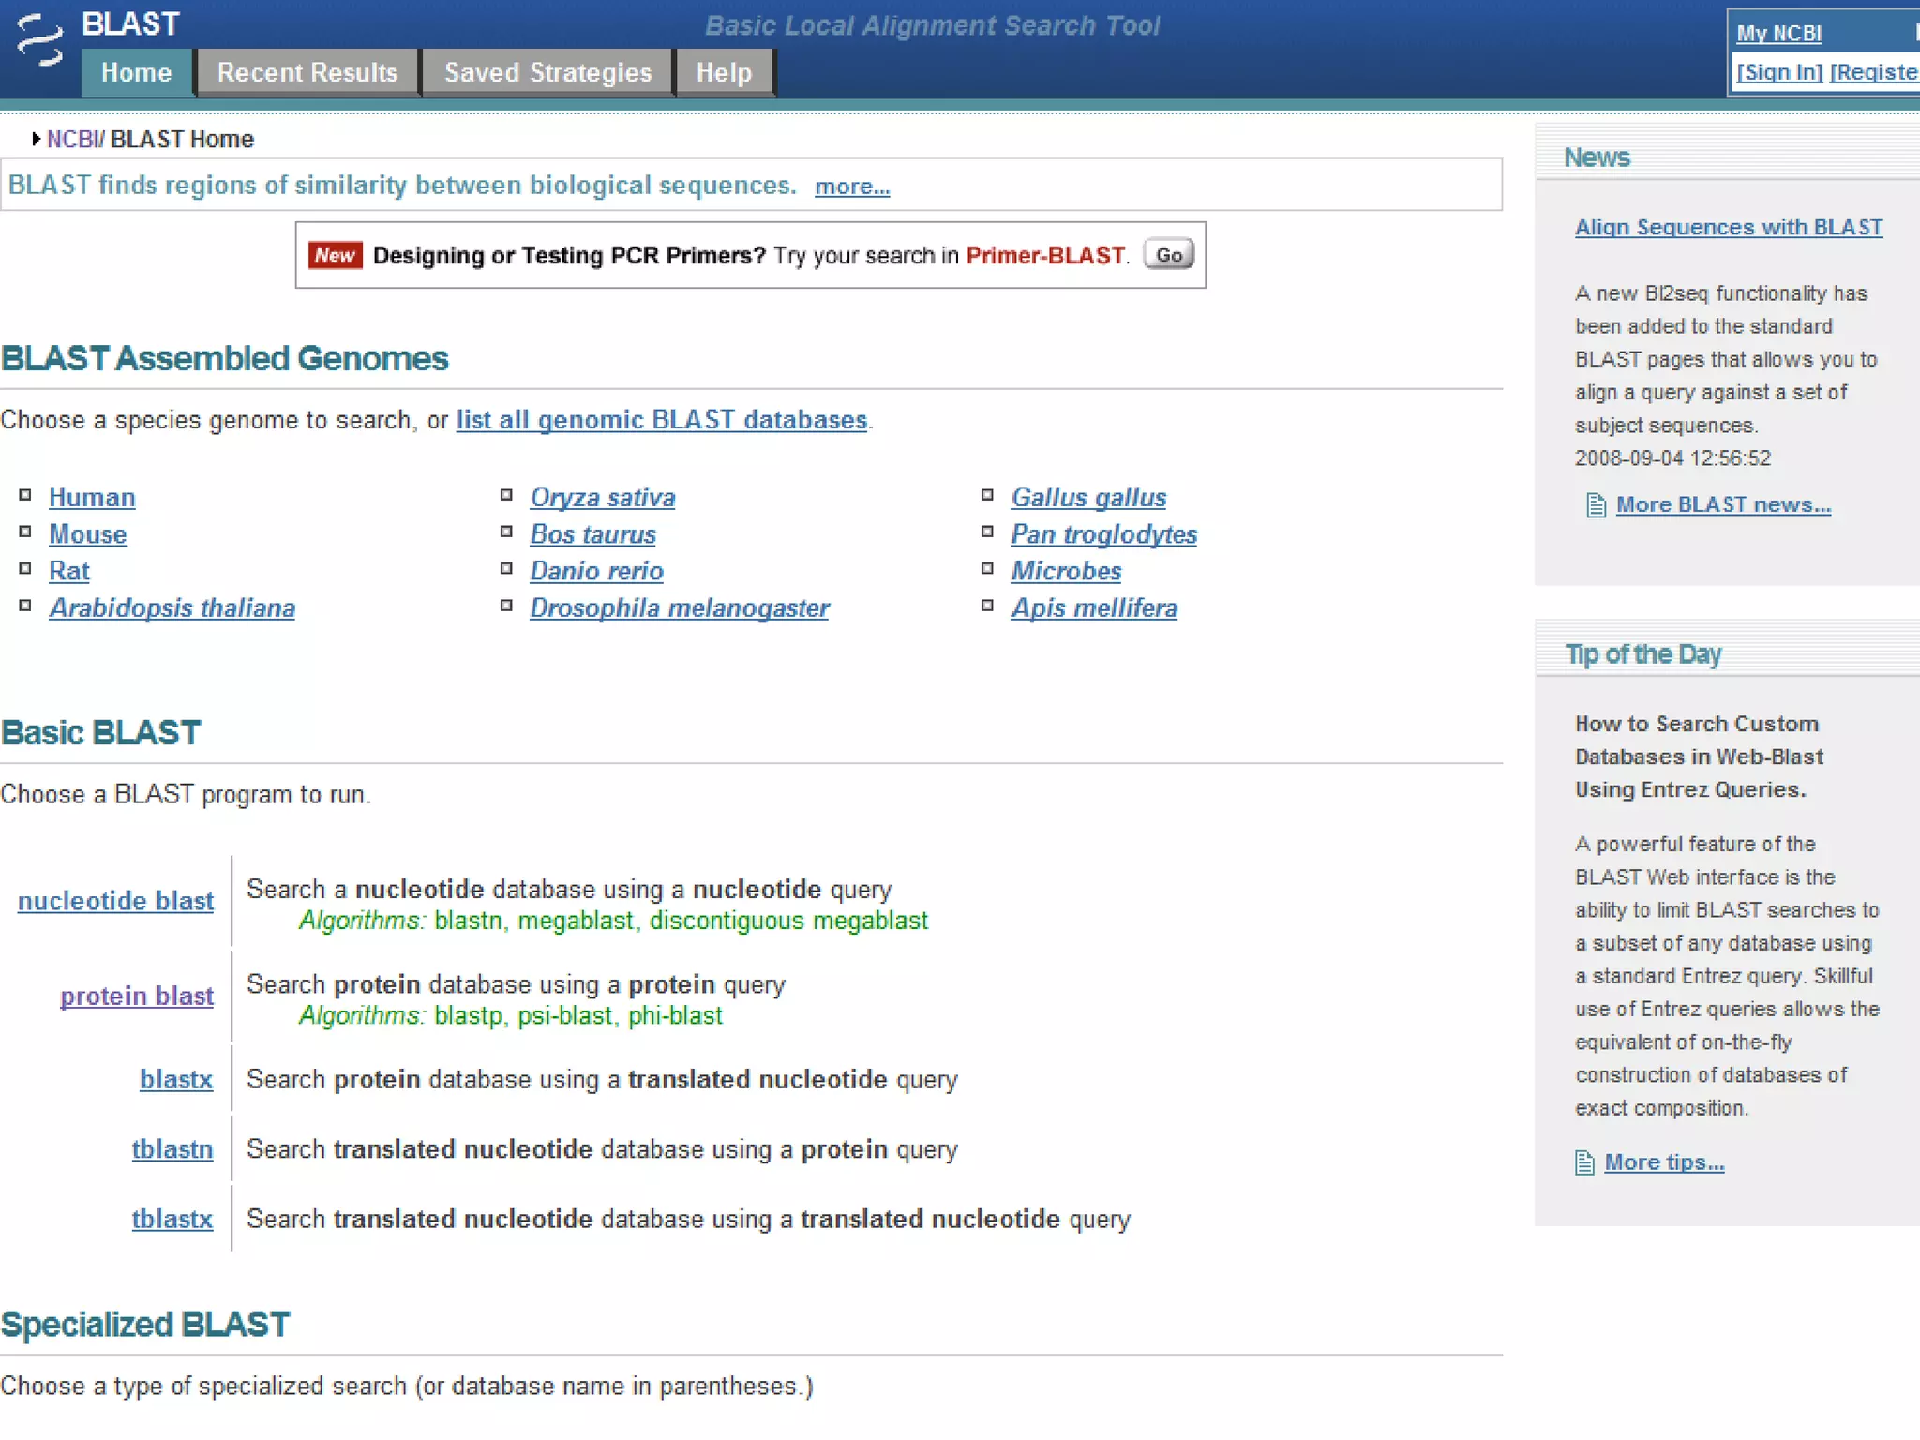Click the more... link after description
1920x1440 pixels.
tap(851, 187)
